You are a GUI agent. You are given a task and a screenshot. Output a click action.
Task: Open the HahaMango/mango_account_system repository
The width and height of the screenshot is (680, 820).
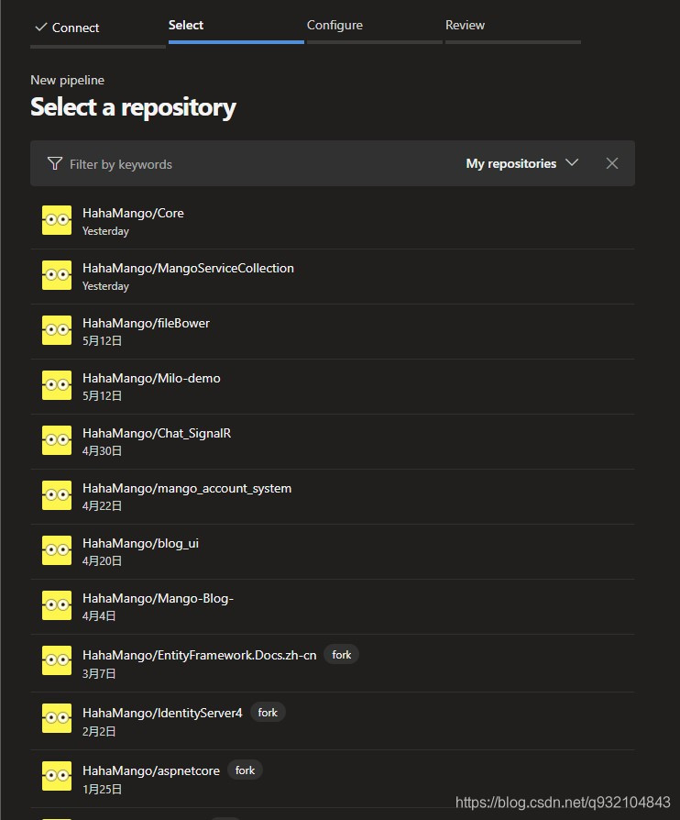(333, 496)
